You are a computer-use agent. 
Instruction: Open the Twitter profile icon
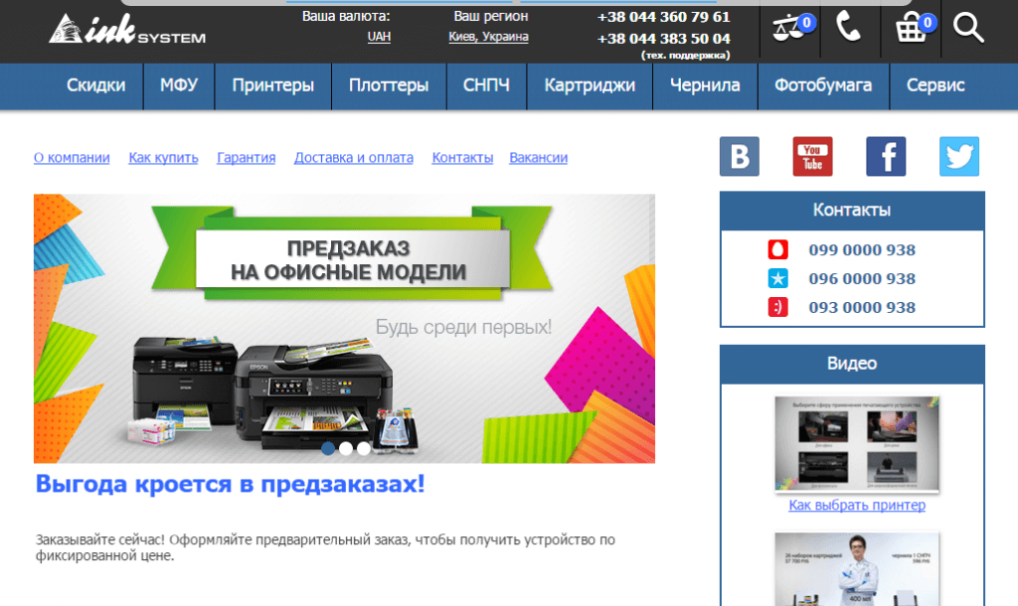click(959, 157)
